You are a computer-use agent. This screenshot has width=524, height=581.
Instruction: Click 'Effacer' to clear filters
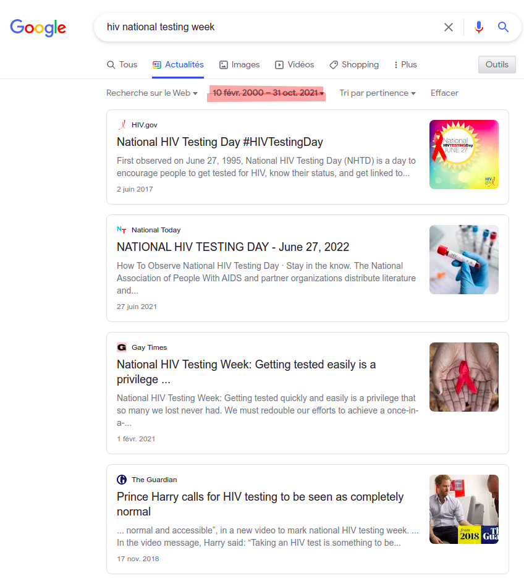coord(444,93)
